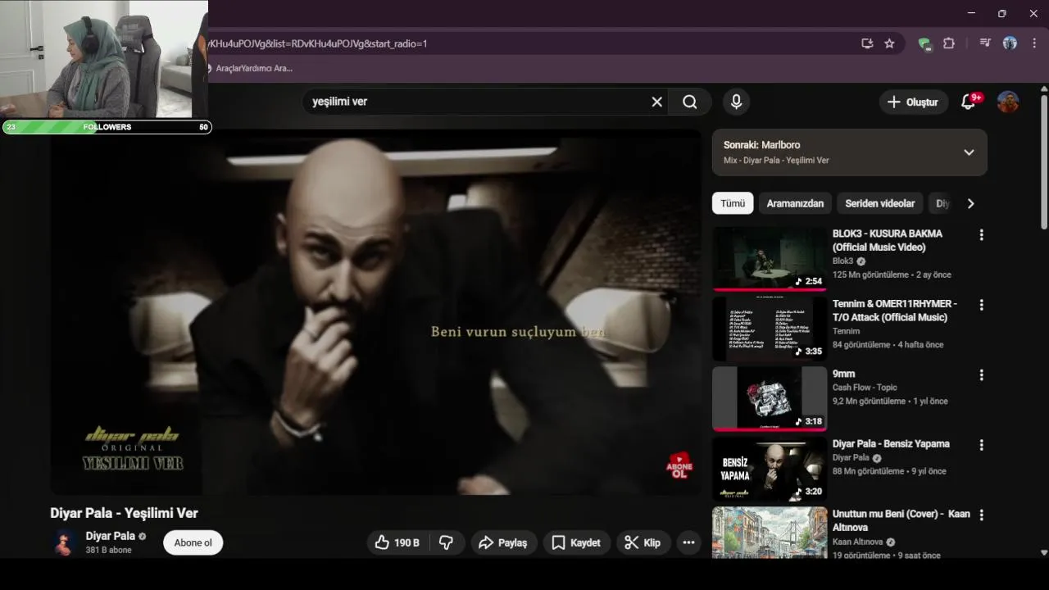Select the Seriden videolar filter chip

(880, 203)
